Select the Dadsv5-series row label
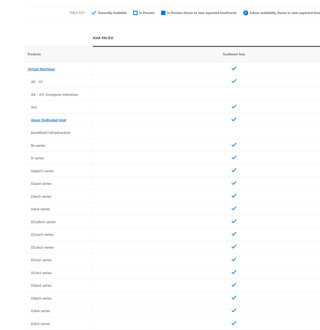This screenshot has height=330, width=320. coord(42,171)
